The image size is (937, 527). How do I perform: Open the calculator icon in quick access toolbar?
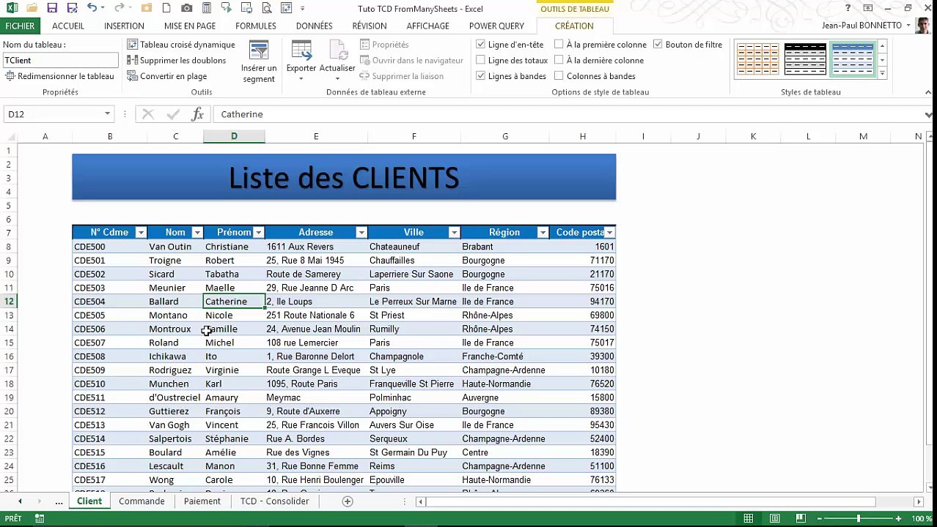207,9
